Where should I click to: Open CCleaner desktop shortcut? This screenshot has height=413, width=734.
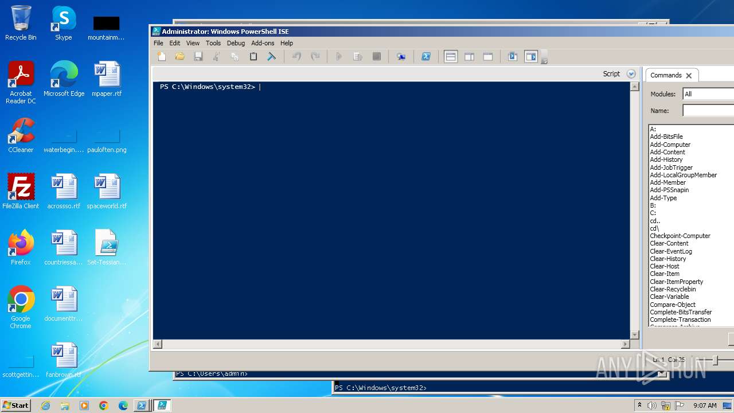[x=21, y=135]
